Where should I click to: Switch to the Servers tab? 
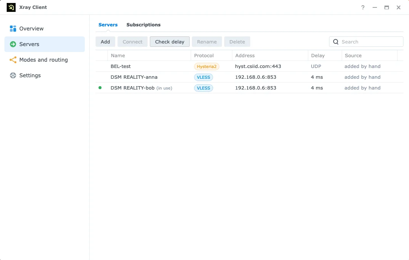(x=108, y=25)
